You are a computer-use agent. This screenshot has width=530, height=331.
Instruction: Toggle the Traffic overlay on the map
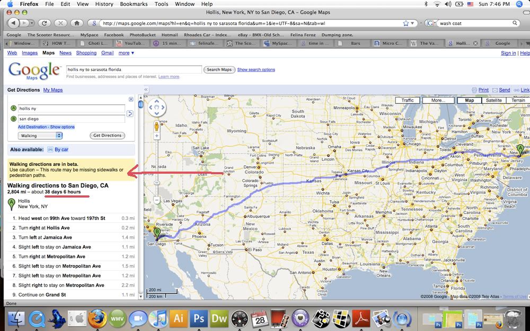(x=407, y=100)
